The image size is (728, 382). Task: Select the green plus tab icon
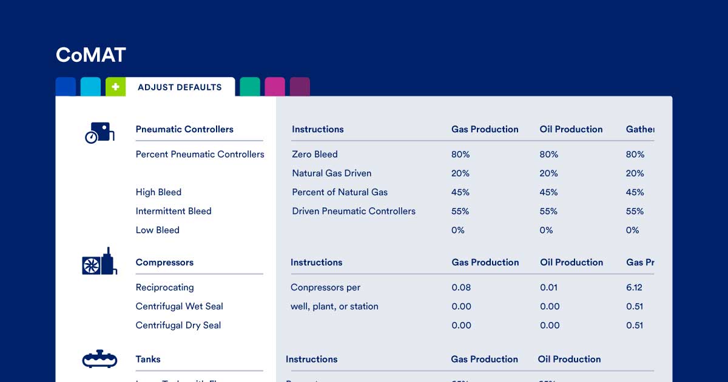click(x=115, y=87)
